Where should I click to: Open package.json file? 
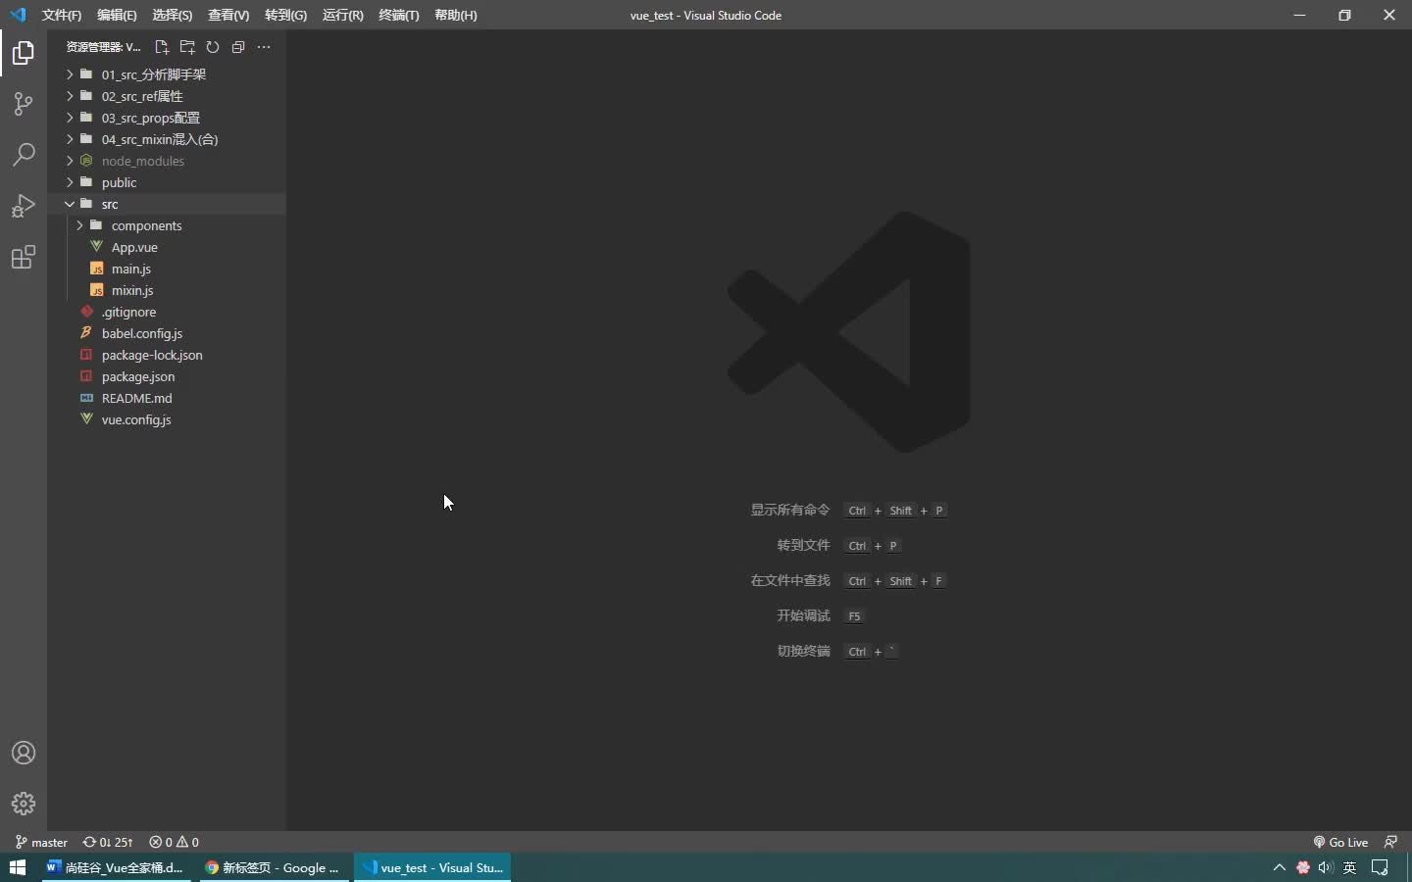(167, 376)
